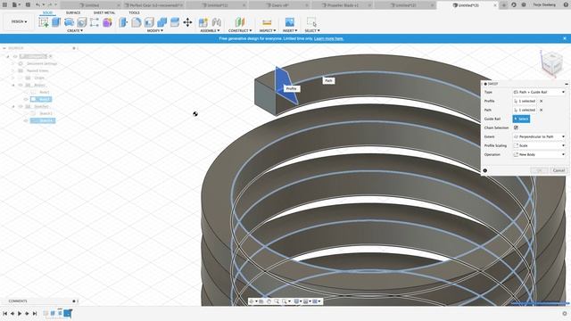Click Cancel in the Sweep dialog

(x=559, y=170)
